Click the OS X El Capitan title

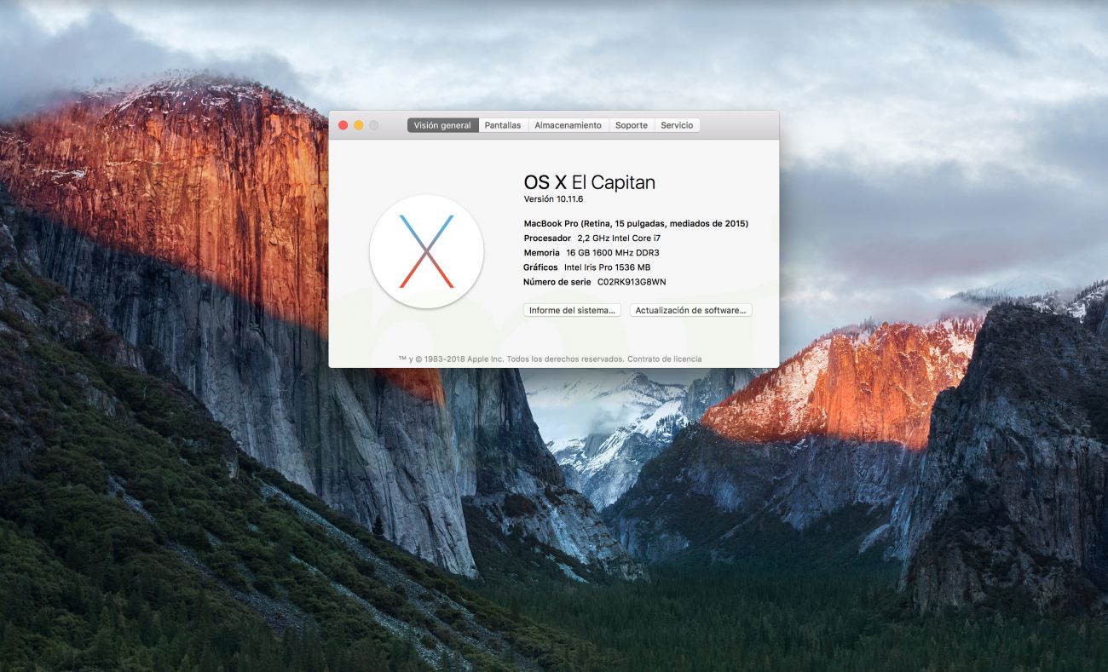pyautogui.click(x=589, y=181)
